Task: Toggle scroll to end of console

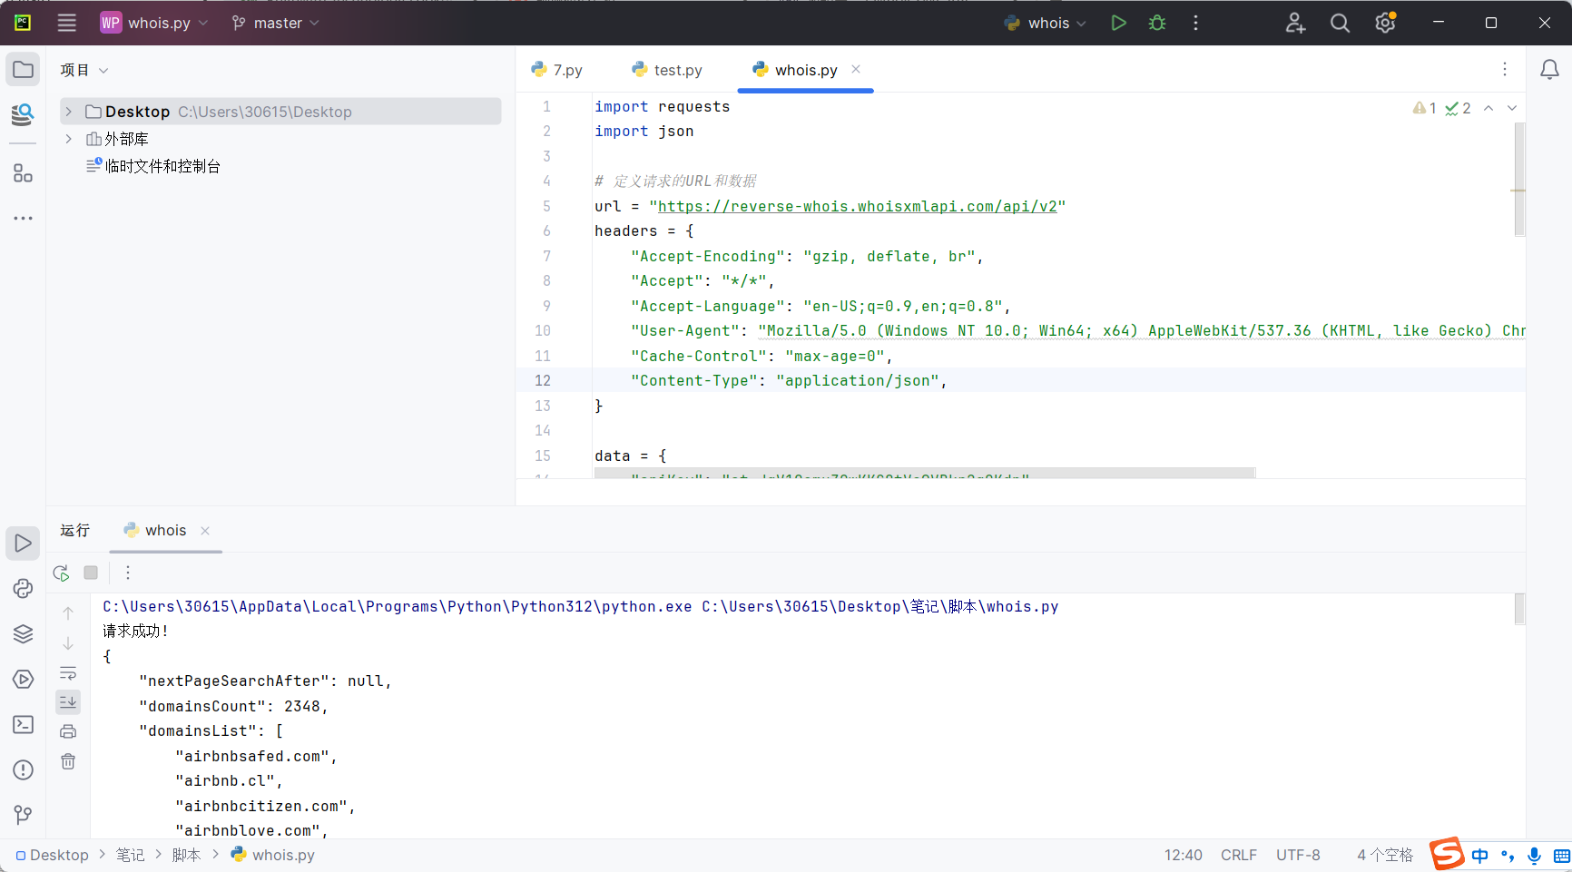Action: point(68,702)
